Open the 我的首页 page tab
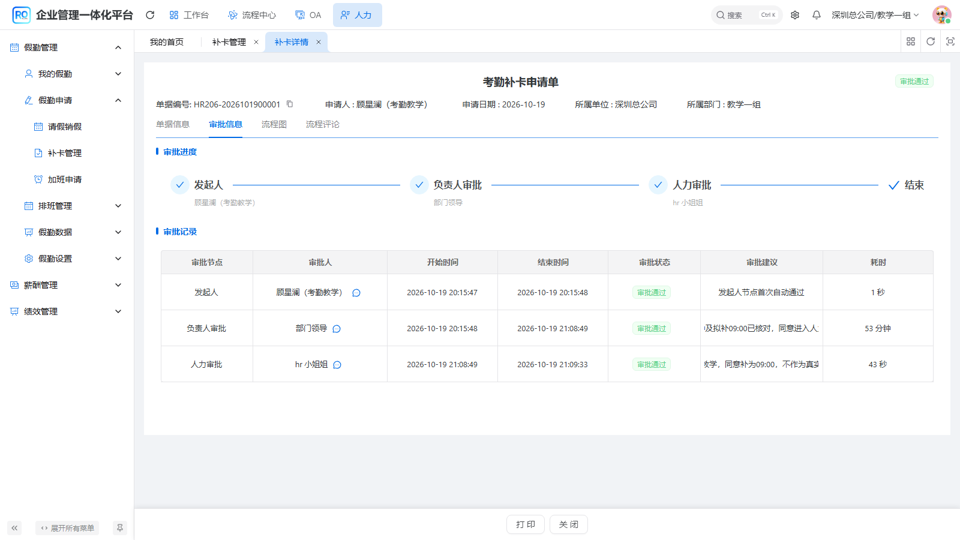The width and height of the screenshot is (960, 540). (167, 42)
